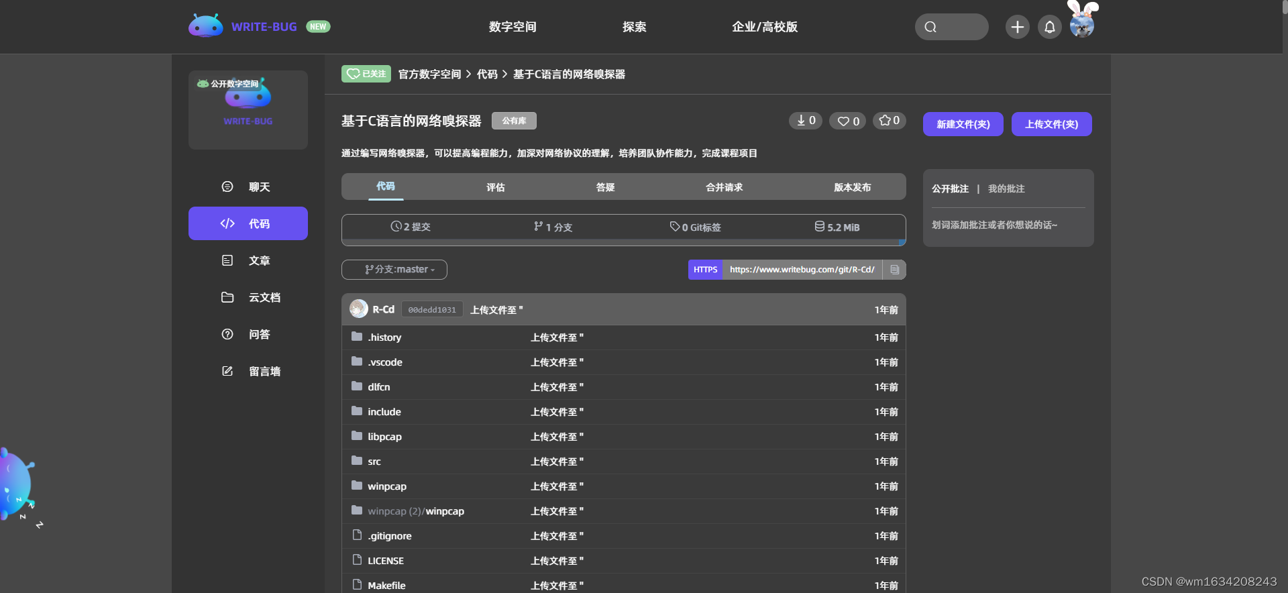The width and height of the screenshot is (1288, 593).
Task: Click the NEW badge beside logo
Action: (x=318, y=27)
